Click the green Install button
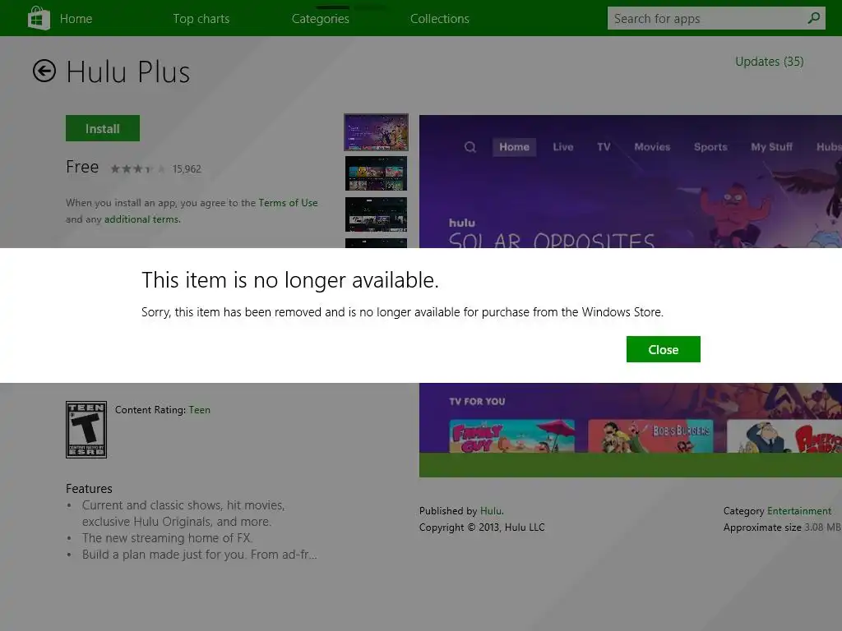Image resolution: width=842 pixels, height=631 pixels. 103,128
